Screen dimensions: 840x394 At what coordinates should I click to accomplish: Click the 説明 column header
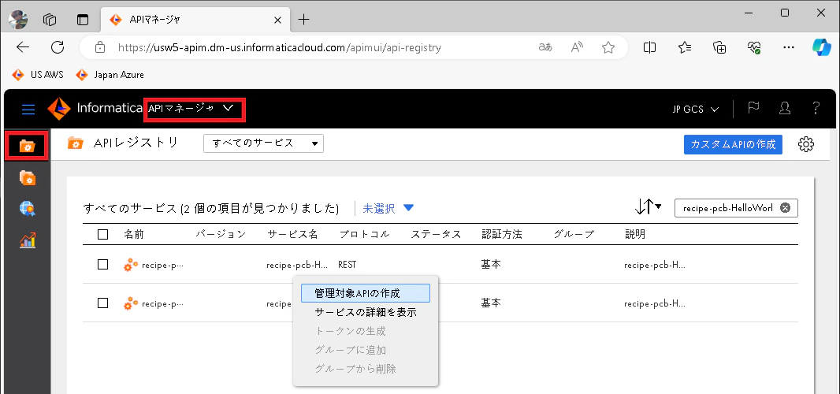tap(635, 234)
